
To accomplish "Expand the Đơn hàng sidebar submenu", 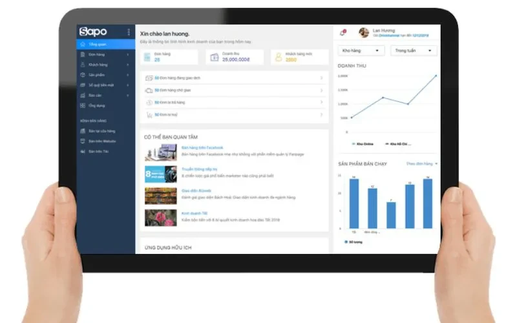I will pos(127,55).
